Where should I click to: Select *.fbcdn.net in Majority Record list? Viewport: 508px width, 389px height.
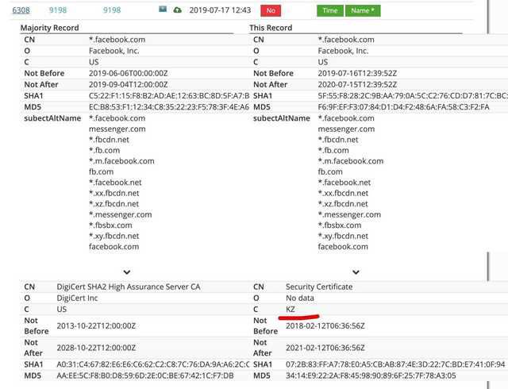(x=109, y=140)
